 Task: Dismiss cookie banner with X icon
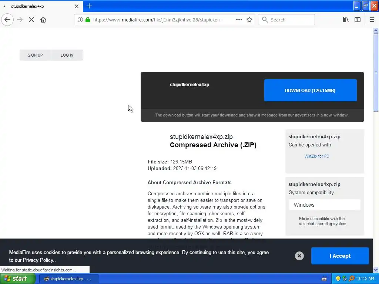[x=299, y=256]
